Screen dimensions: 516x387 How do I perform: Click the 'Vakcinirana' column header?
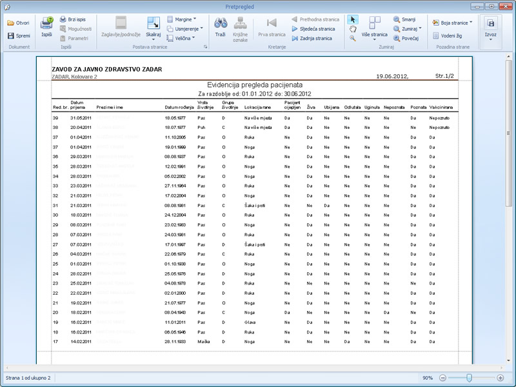pyautogui.click(x=441, y=107)
